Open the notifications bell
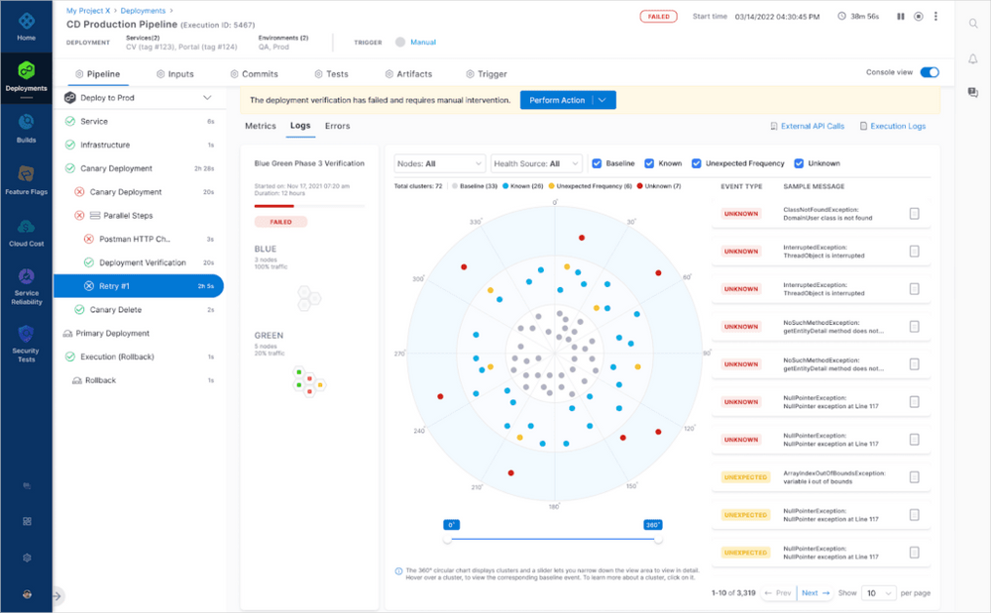Image resolution: width=991 pixels, height=613 pixels. pos(973,58)
